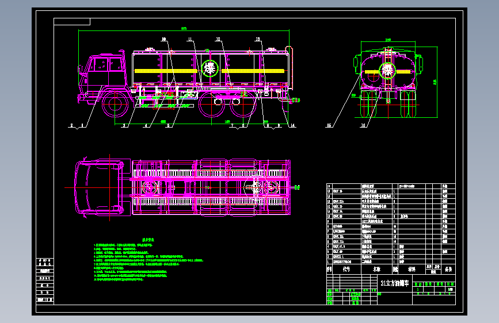Select callout number 14 below the side view
Image resolution: width=499 pixels, height=323 pixels.
tap(292, 125)
